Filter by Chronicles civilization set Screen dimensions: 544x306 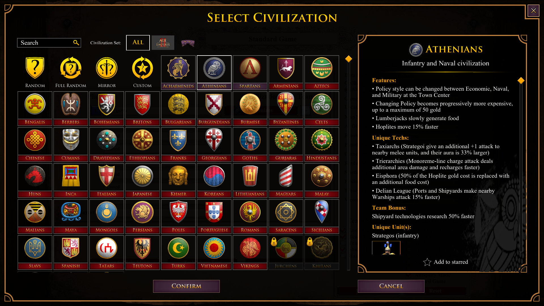188,43
